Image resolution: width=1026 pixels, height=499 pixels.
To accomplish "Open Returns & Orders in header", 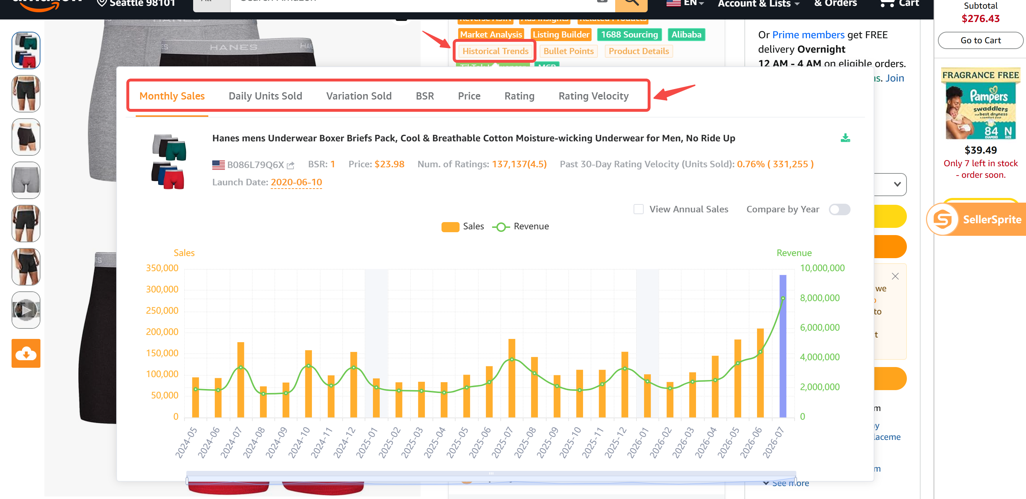I will click(835, 4).
